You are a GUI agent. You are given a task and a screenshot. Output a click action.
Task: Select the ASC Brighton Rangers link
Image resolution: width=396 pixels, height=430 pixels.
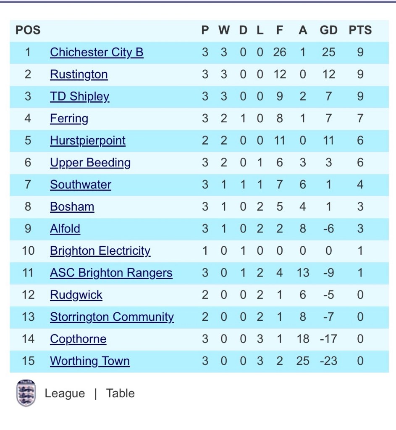coord(111,273)
